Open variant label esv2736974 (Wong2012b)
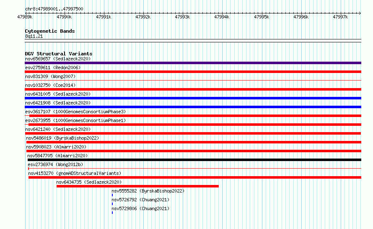This screenshot has width=373, height=229. click(x=55, y=164)
